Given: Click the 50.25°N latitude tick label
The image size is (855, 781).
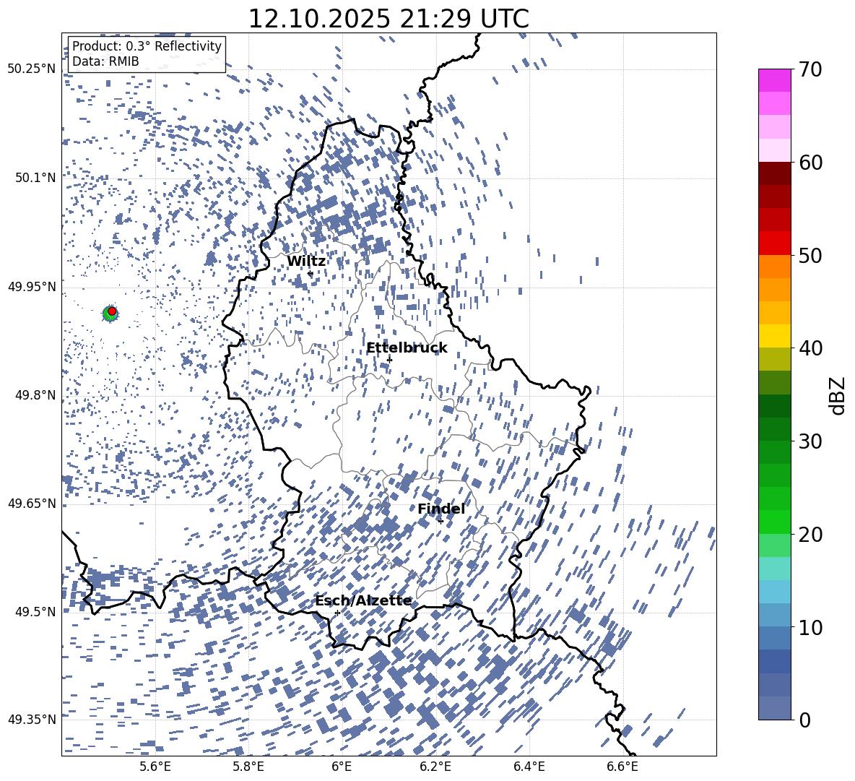Looking at the screenshot, I should (31, 69).
